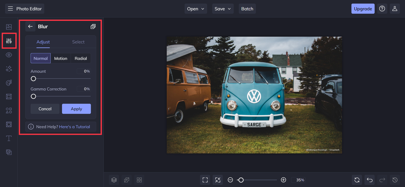Screen dimensions: 405x187
Task: Open the Here's a Tutorial link
Action: click(x=75, y=127)
